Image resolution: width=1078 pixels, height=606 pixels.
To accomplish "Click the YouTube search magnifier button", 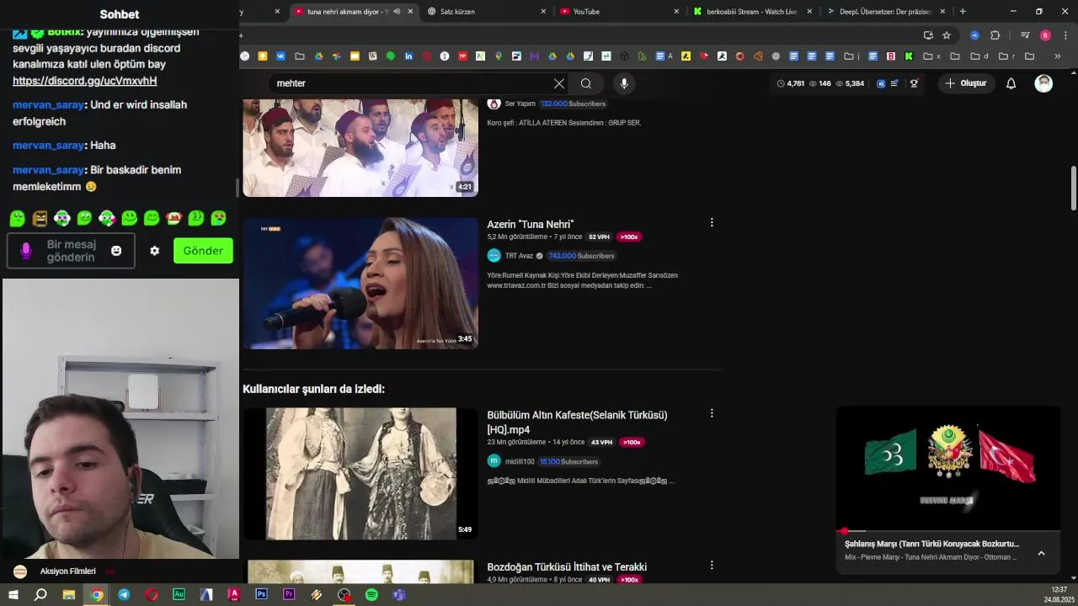I will [586, 83].
